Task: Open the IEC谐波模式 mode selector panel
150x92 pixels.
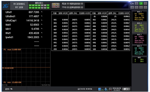Action: point(19,6)
